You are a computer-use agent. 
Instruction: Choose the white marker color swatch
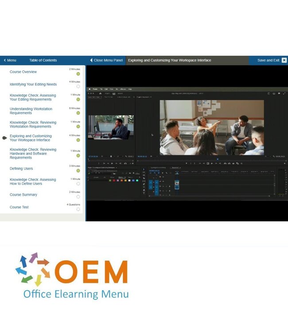coord(129,181)
